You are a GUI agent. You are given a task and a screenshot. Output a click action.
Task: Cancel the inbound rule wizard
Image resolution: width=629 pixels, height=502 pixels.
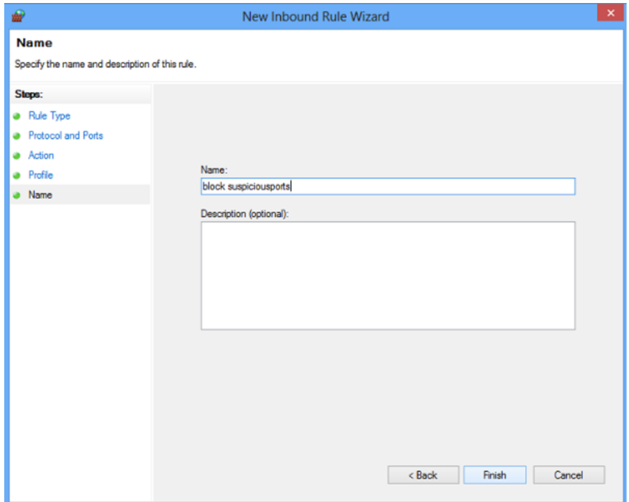pos(569,475)
